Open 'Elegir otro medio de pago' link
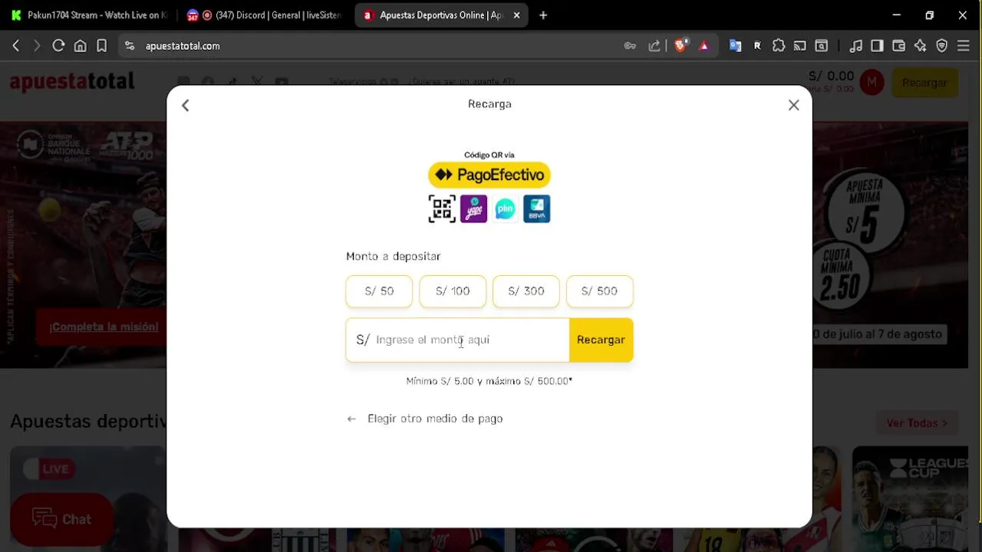This screenshot has width=982, height=552. (425, 419)
